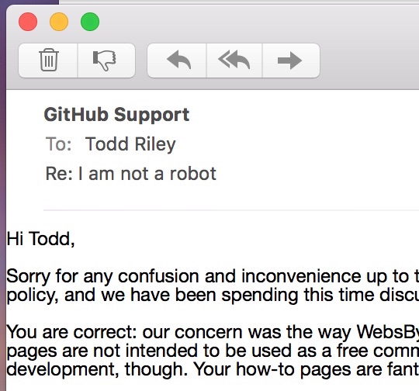The image size is (419, 391).
Task: Zoom the window with the green button
Action: pos(90,22)
